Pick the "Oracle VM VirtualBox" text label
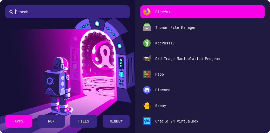Screen dimensions: 270x133 [x=177, y=121]
